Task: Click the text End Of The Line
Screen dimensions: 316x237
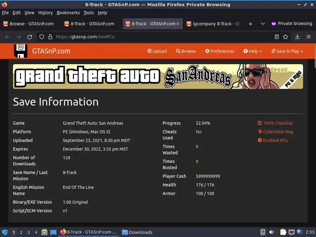Action: 78,187
